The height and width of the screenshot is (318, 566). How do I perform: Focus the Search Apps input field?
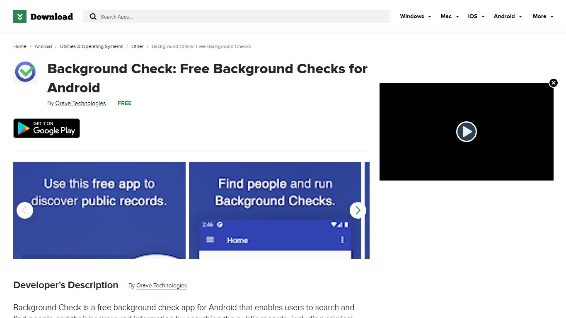[x=237, y=17]
